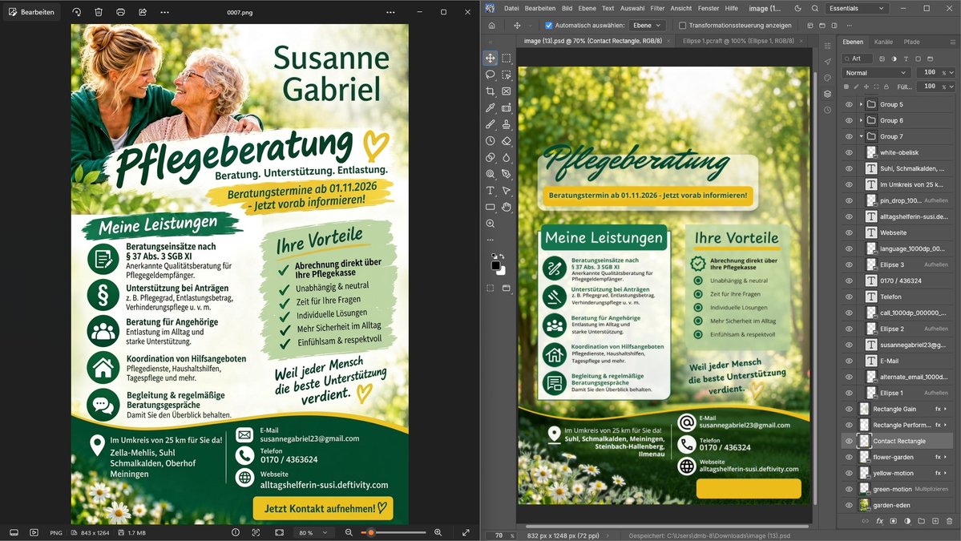Hide the garden-eden layer
Screen dimensions: 961x541
[849, 506]
